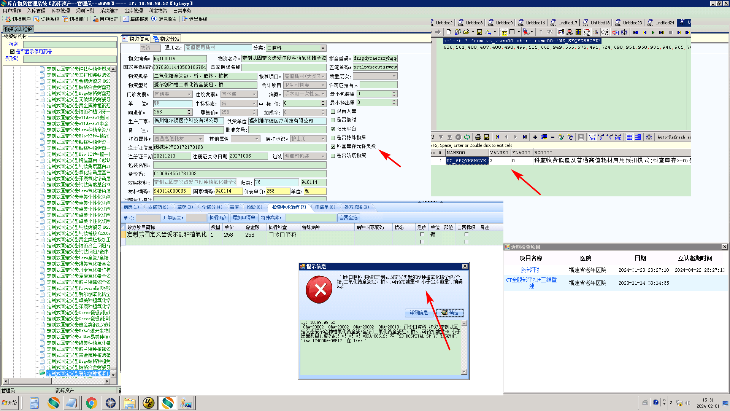Switch to the 物资分发 tab
Screen dimensions: 730x411
(x=166, y=39)
